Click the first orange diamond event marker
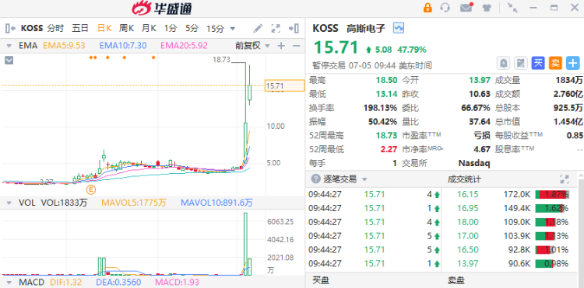The width and height of the screenshot is (584, 288). coord(91,57)
